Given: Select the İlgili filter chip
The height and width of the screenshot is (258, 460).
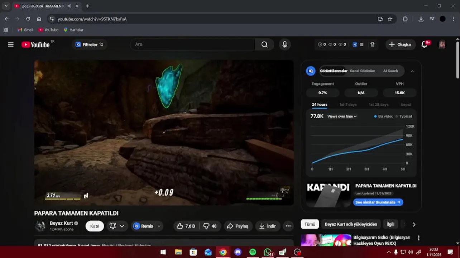Looking at the screenshot, I should [x=390, y=224].
